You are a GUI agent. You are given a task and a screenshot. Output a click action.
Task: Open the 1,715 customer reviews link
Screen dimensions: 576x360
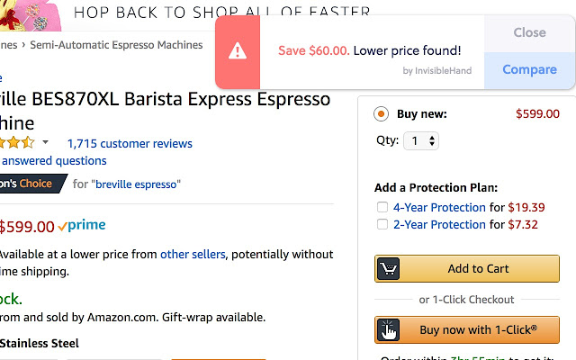[130, 143]
